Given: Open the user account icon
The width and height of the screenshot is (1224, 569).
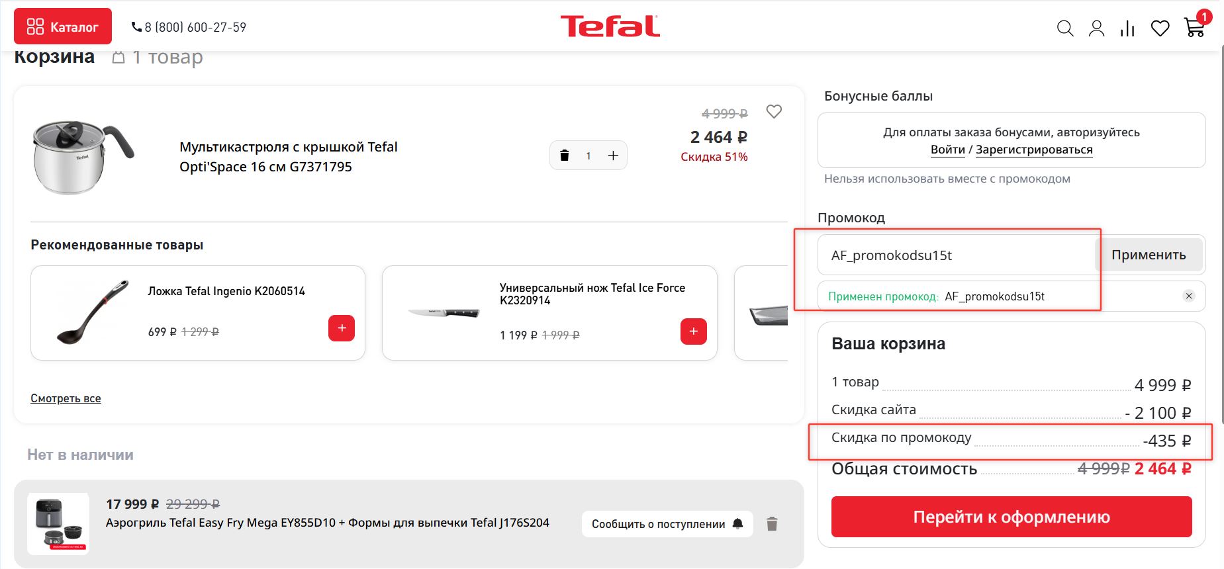Looking at the screenshot, I should point(1096,28).
